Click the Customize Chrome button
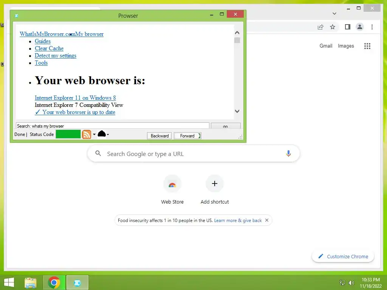The height and width of the screenshot is (290, 387). (x=343, y=256)
